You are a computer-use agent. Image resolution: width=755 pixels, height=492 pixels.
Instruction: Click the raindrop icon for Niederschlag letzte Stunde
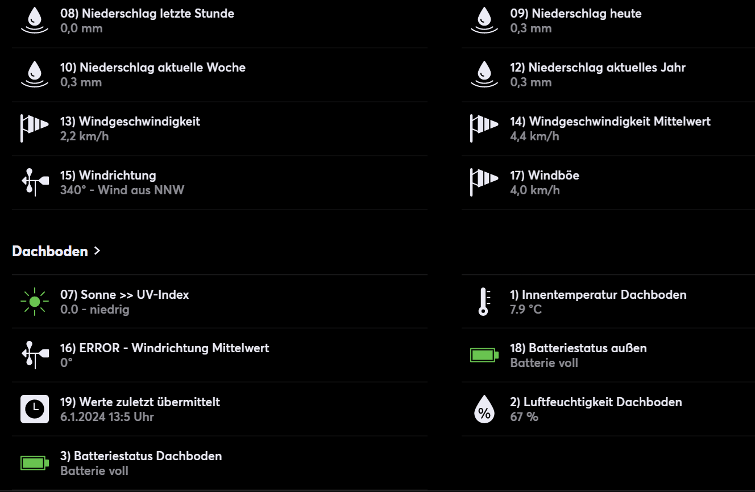tap(35, 20)
